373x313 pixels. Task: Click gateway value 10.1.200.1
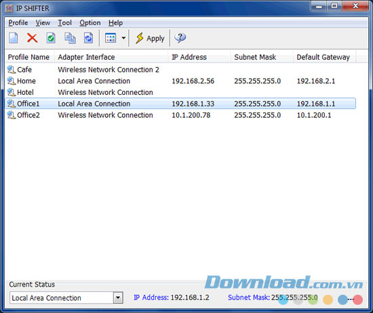pos(314,115)
